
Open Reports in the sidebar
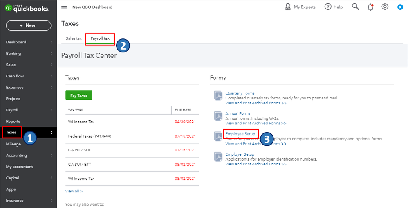point(13,122)
